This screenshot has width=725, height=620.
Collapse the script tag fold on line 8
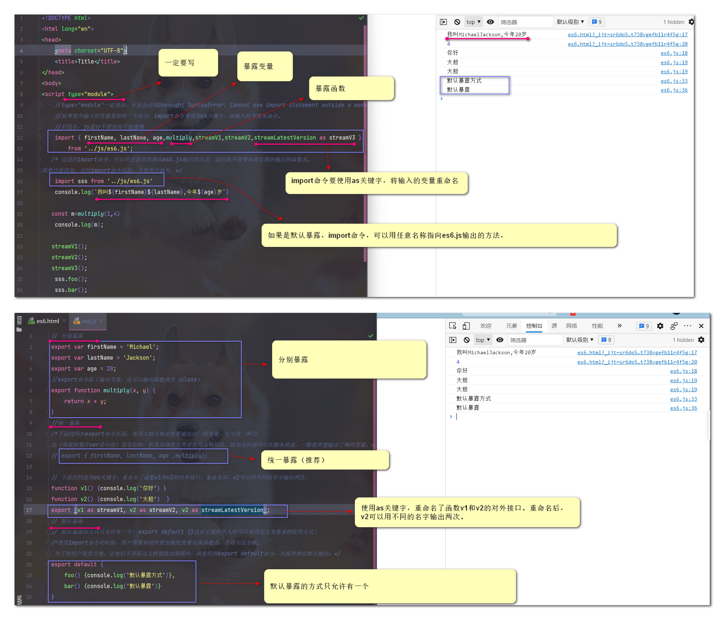pos(39,94)
